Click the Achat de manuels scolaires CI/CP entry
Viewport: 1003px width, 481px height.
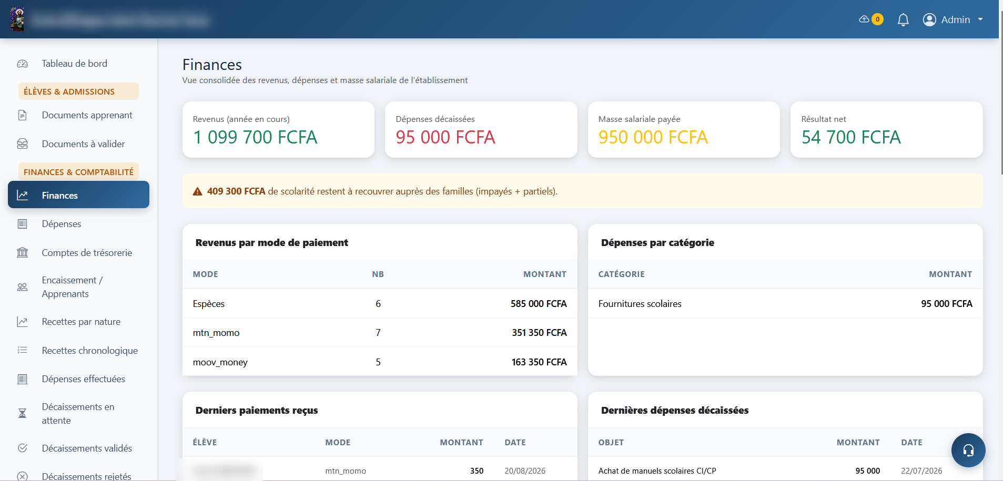coord(657,471)
